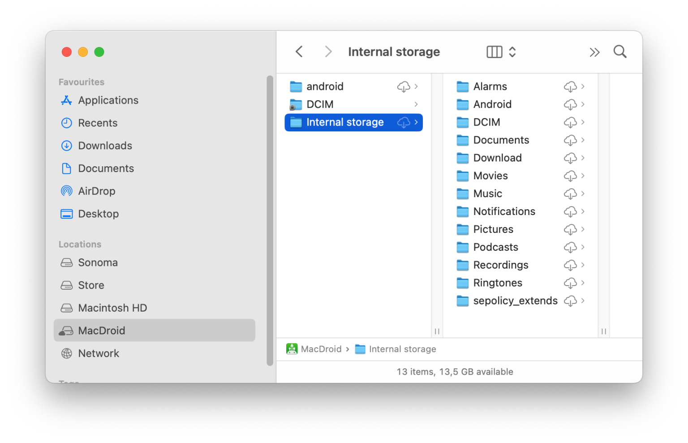Select the Macintosh HD location
The height and width of the screenshot is (443, 688).
coord(112,308)
